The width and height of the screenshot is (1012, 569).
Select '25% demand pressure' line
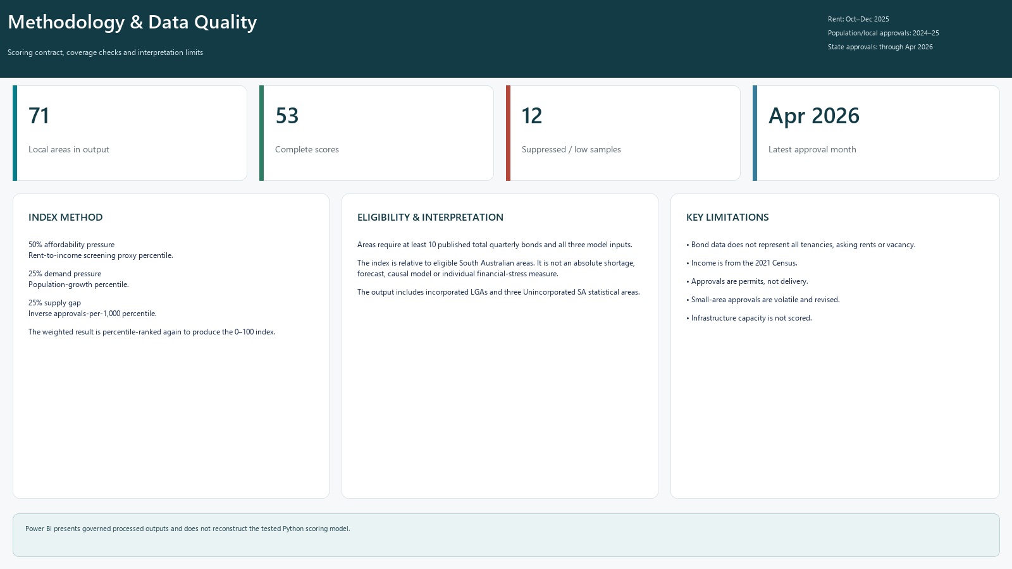[x=65, y=274]
